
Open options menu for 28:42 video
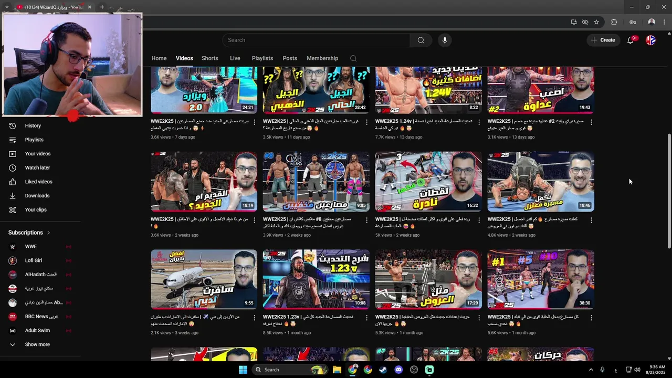(x=367, y=122)
